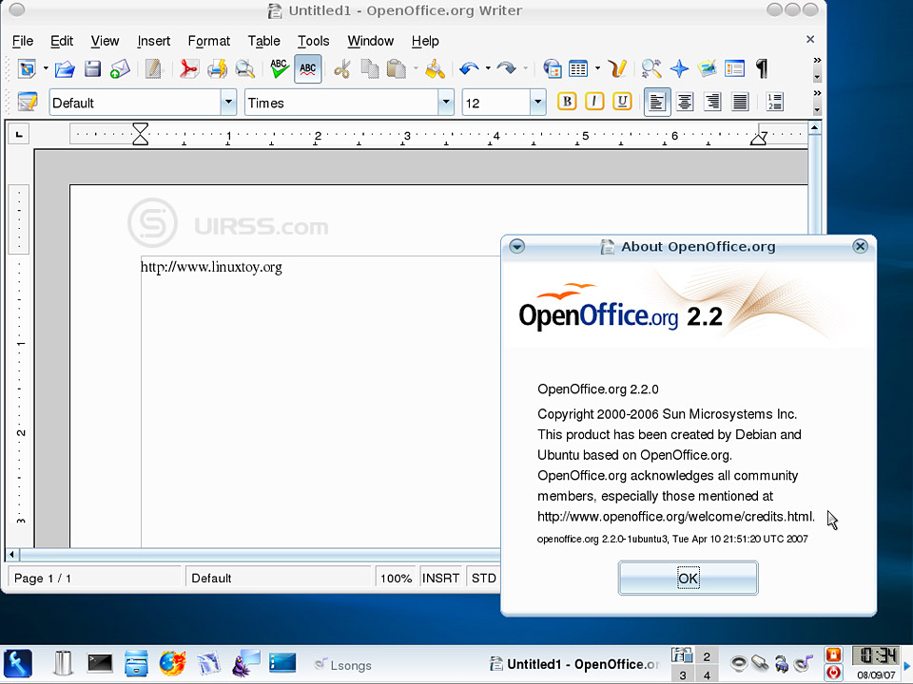
Task: Expand the Times font name dropdown
Action: tap(445, 103)
